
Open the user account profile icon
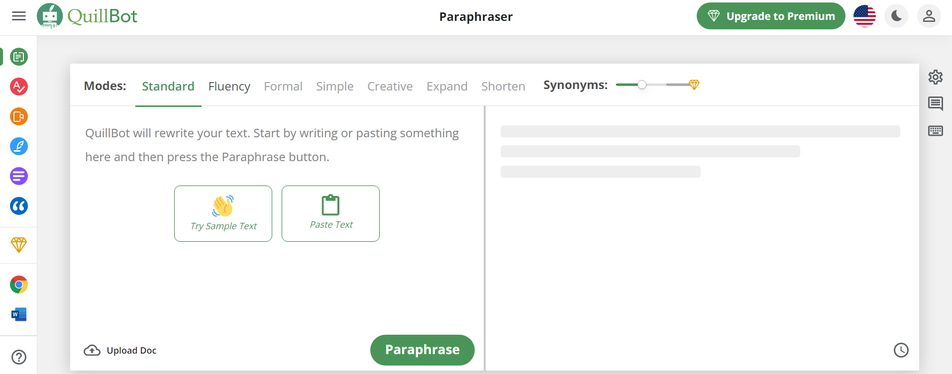[929, 16]
